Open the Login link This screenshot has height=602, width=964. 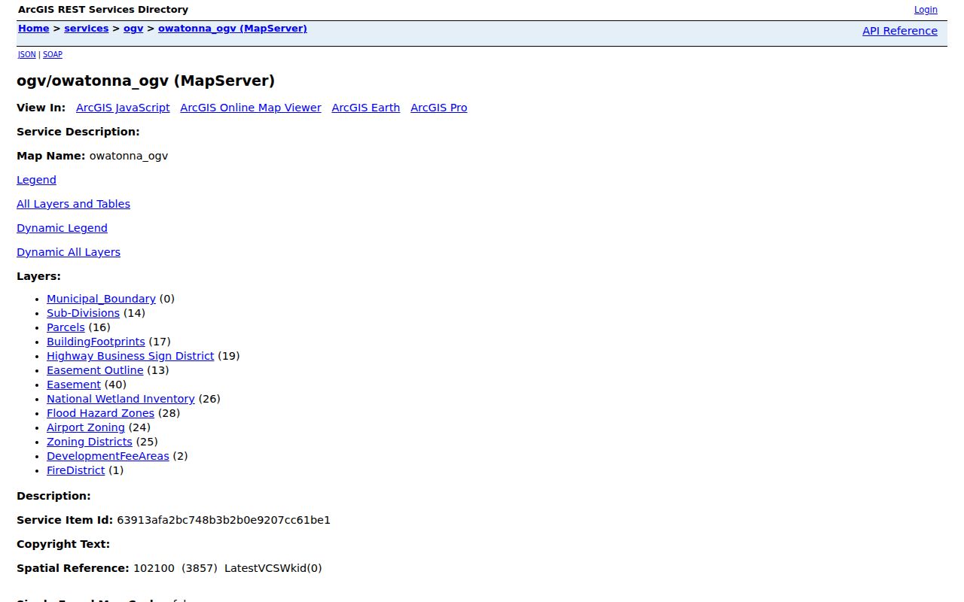coord(926,10)
